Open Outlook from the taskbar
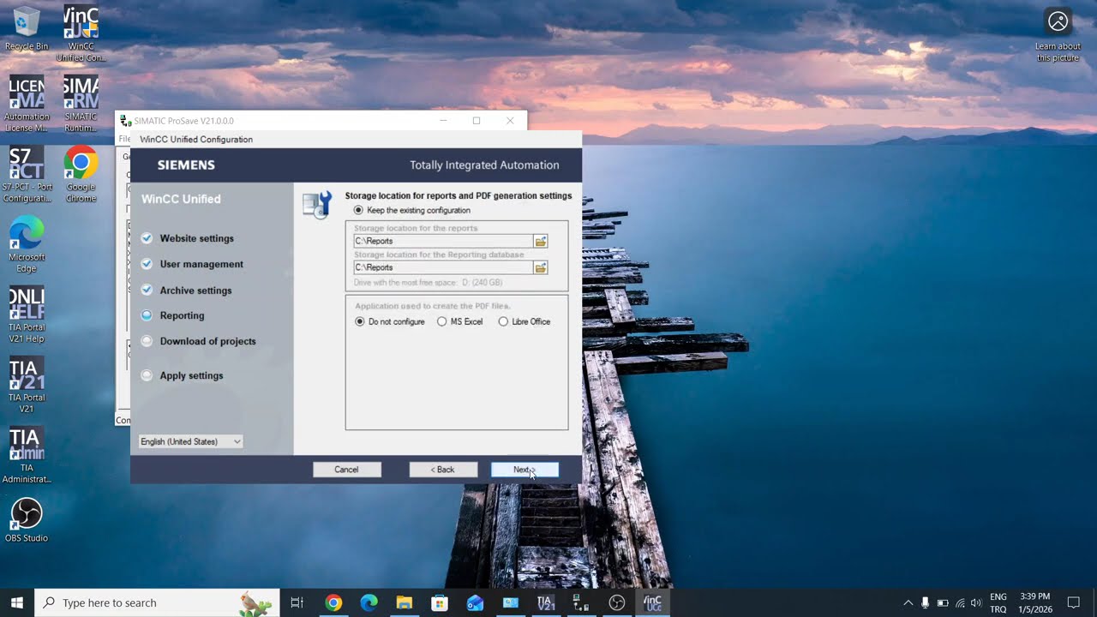This screenshot has width=1097, height=617. pyautogui.click(x=475, y=602)
